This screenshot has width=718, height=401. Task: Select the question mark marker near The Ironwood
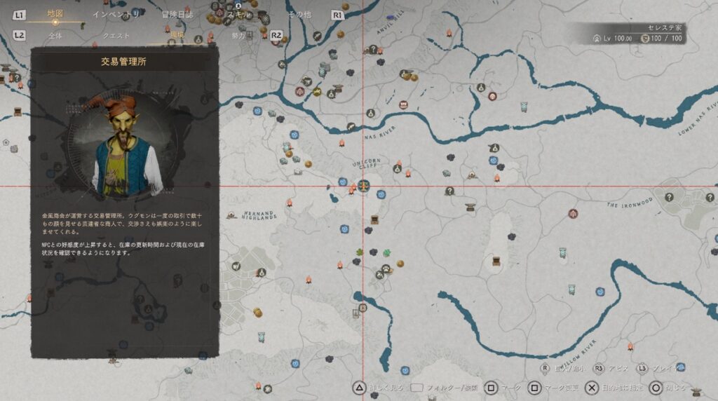[x=670, y=198]
